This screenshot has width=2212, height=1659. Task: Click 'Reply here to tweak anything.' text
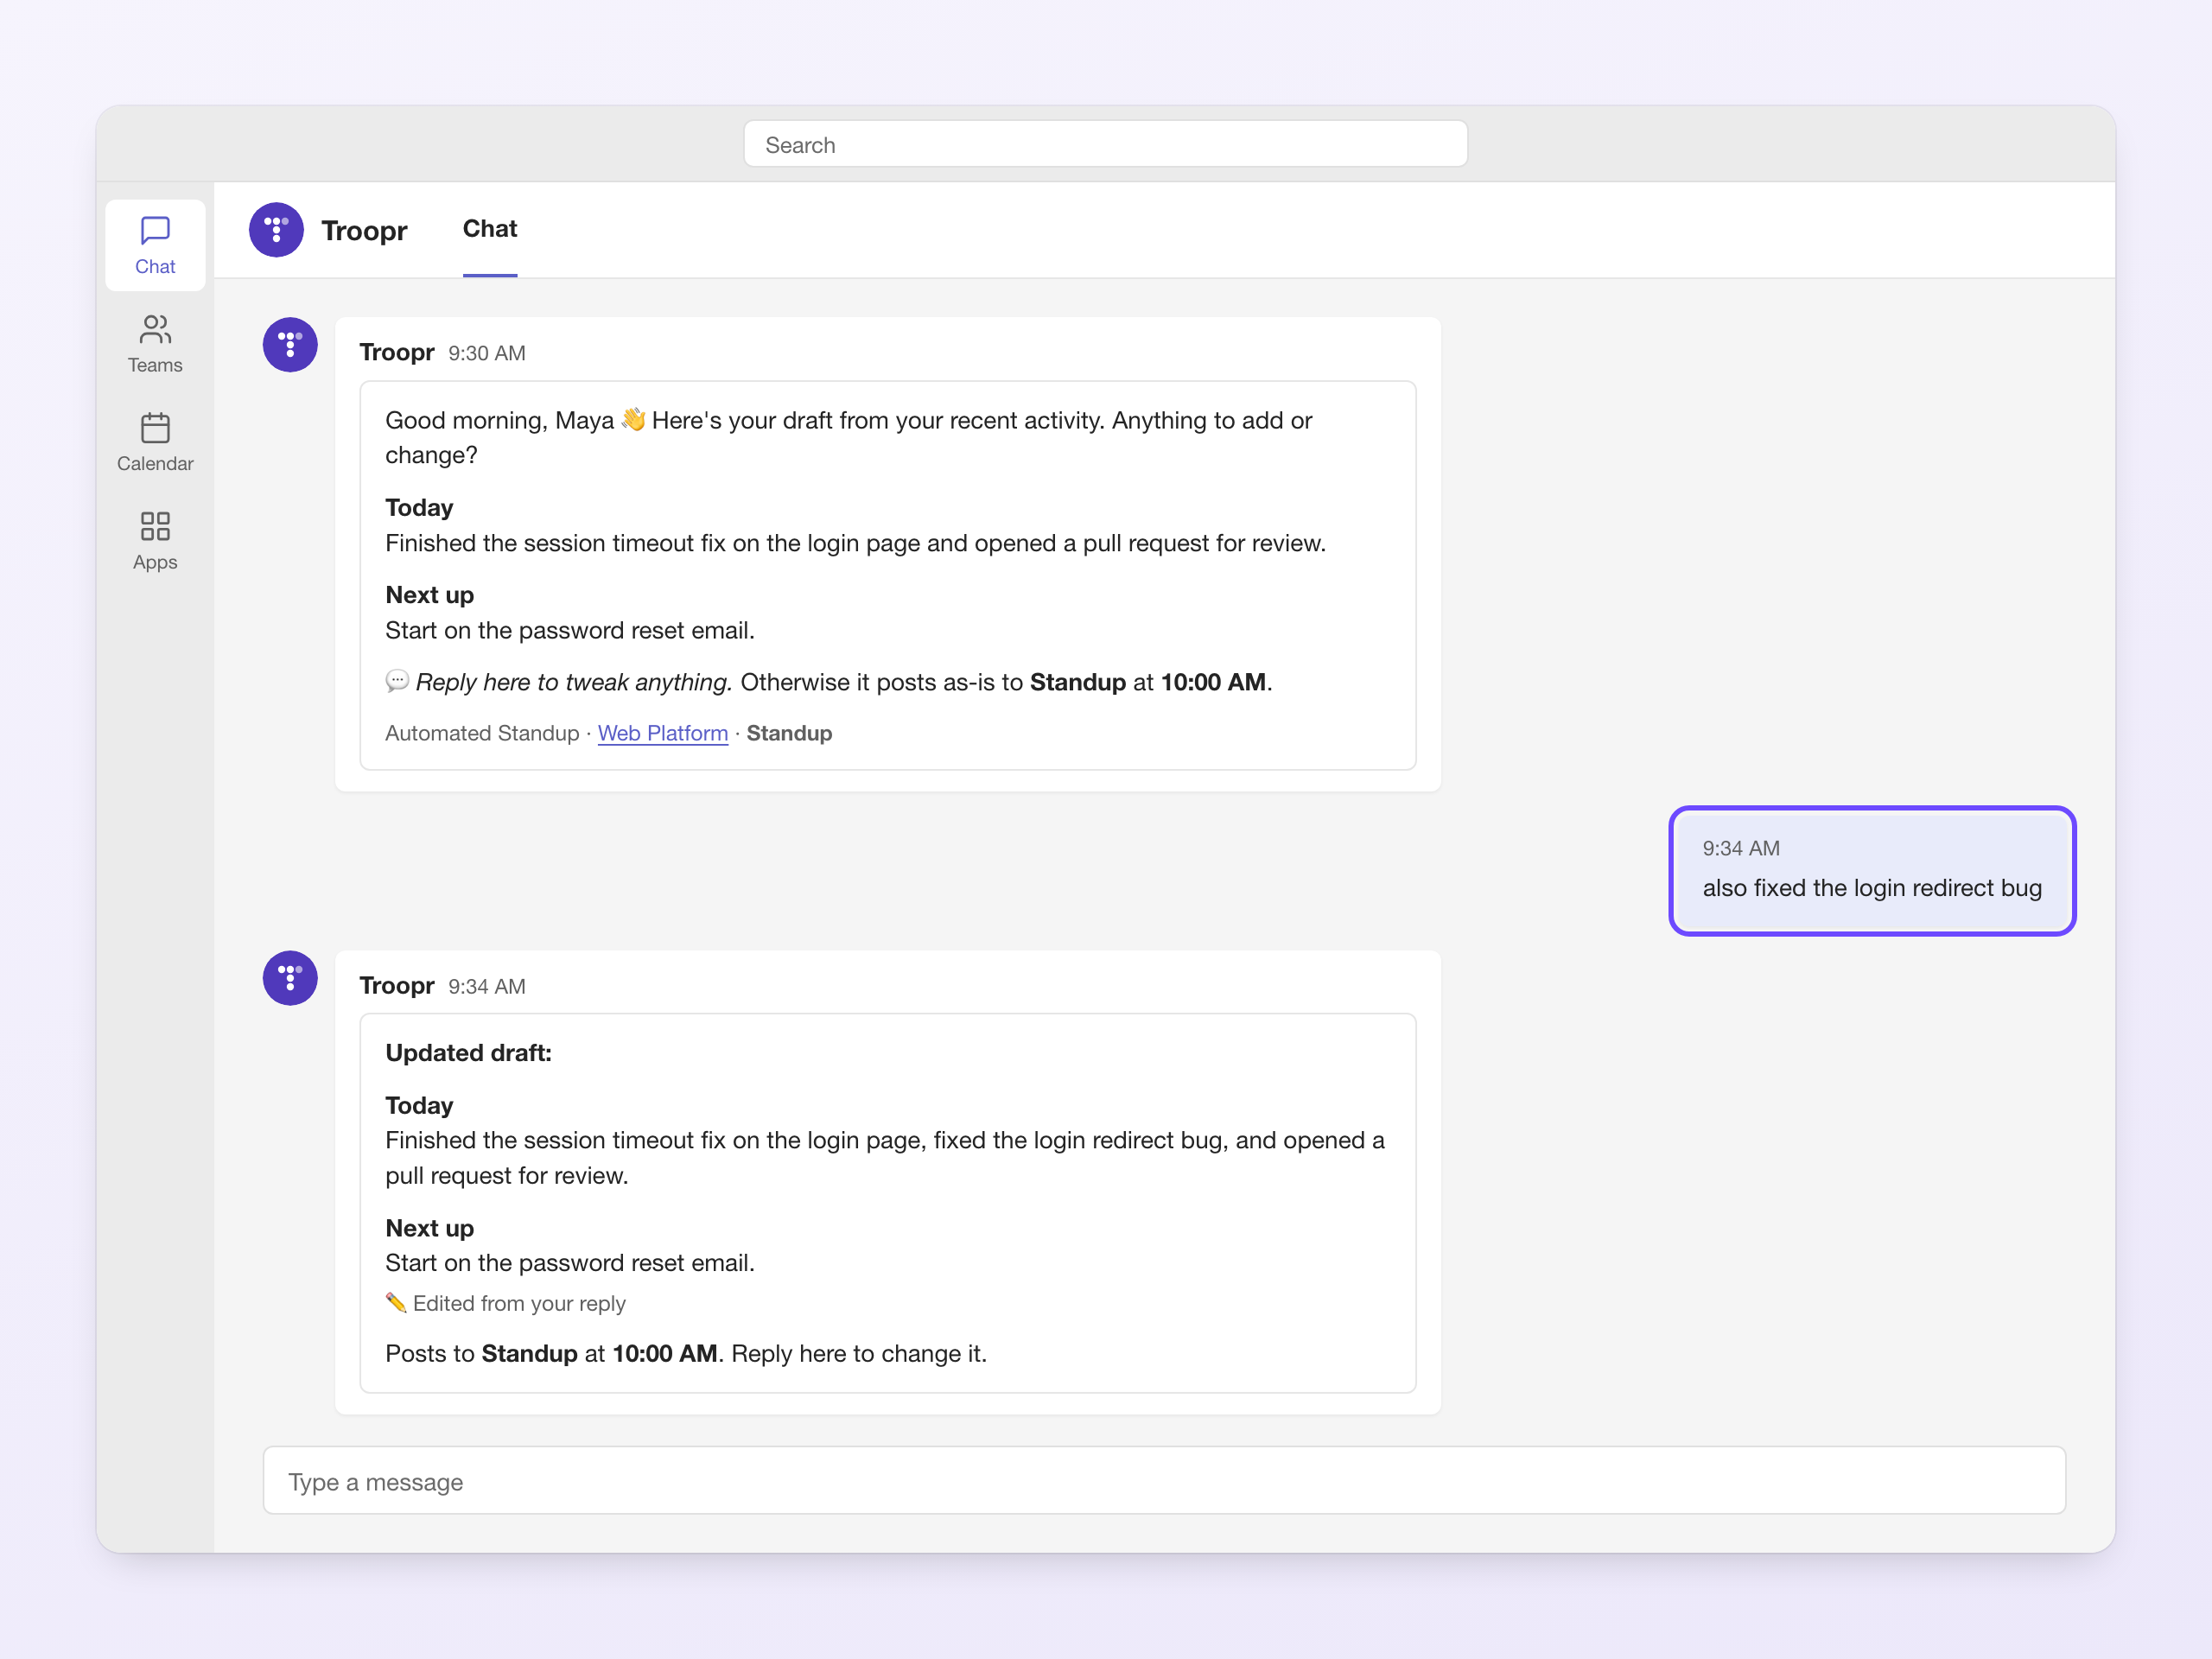574,682
